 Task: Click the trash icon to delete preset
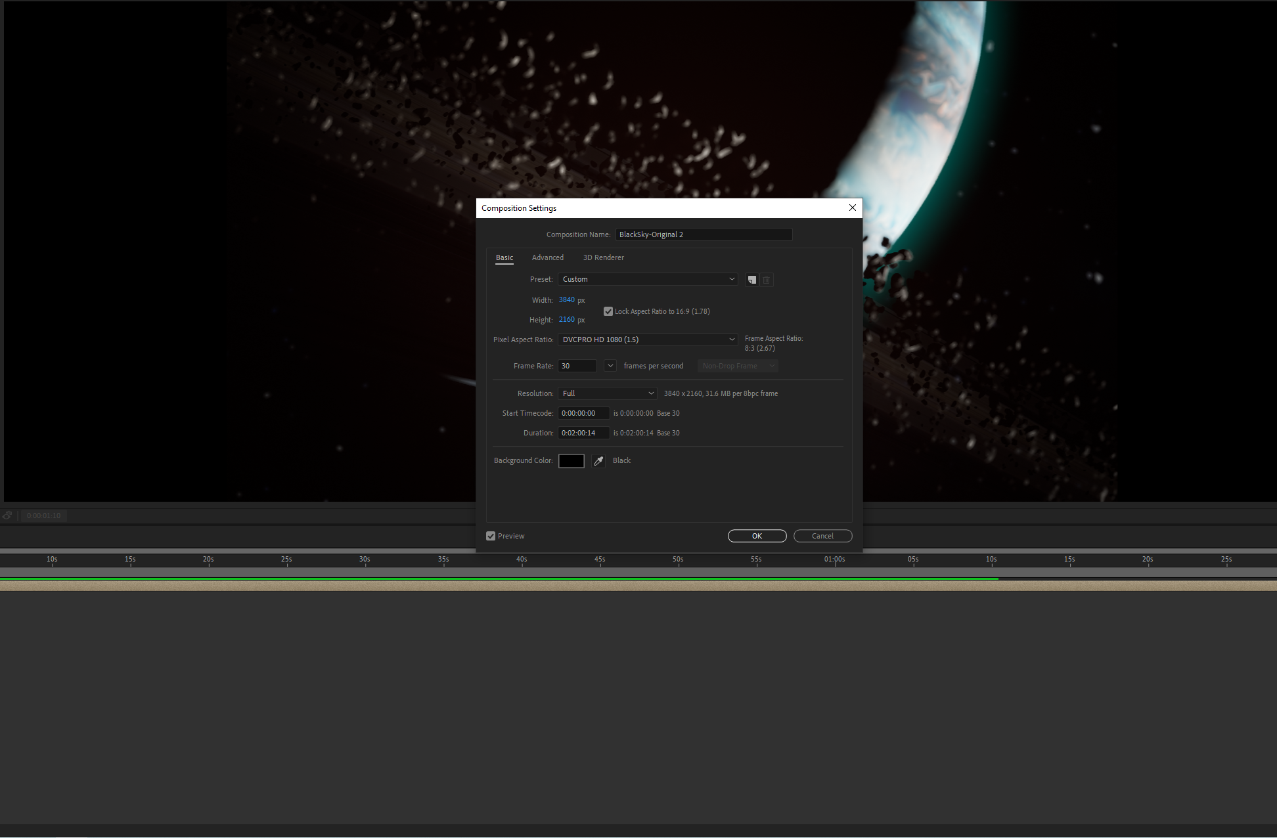pyautogui.click(x=766, y=280)
